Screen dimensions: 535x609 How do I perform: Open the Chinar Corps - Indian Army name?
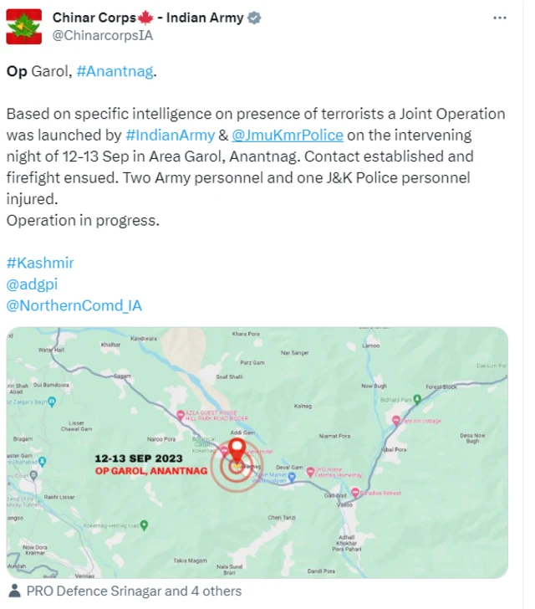click(148, 18)
